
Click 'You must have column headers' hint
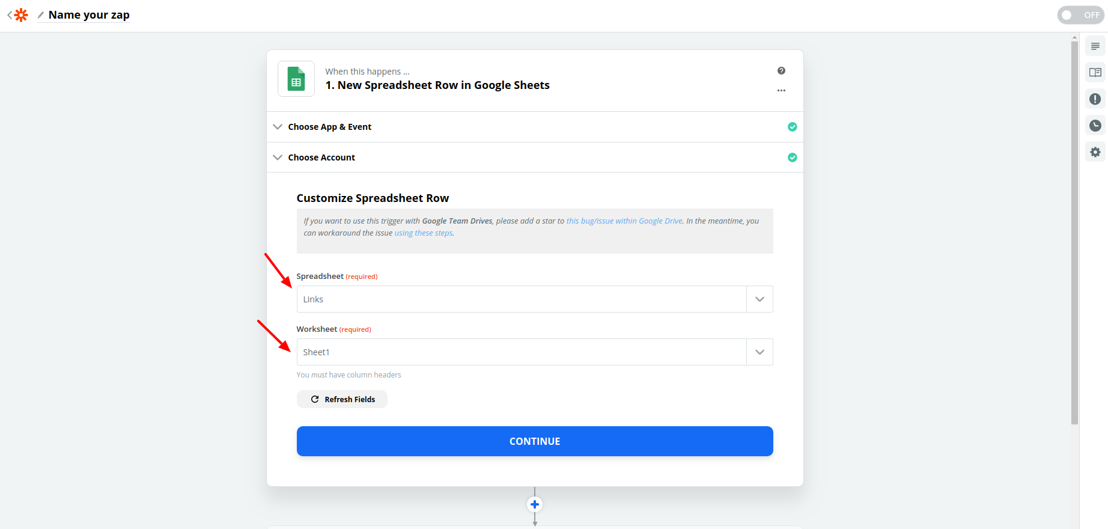(349, 375)
